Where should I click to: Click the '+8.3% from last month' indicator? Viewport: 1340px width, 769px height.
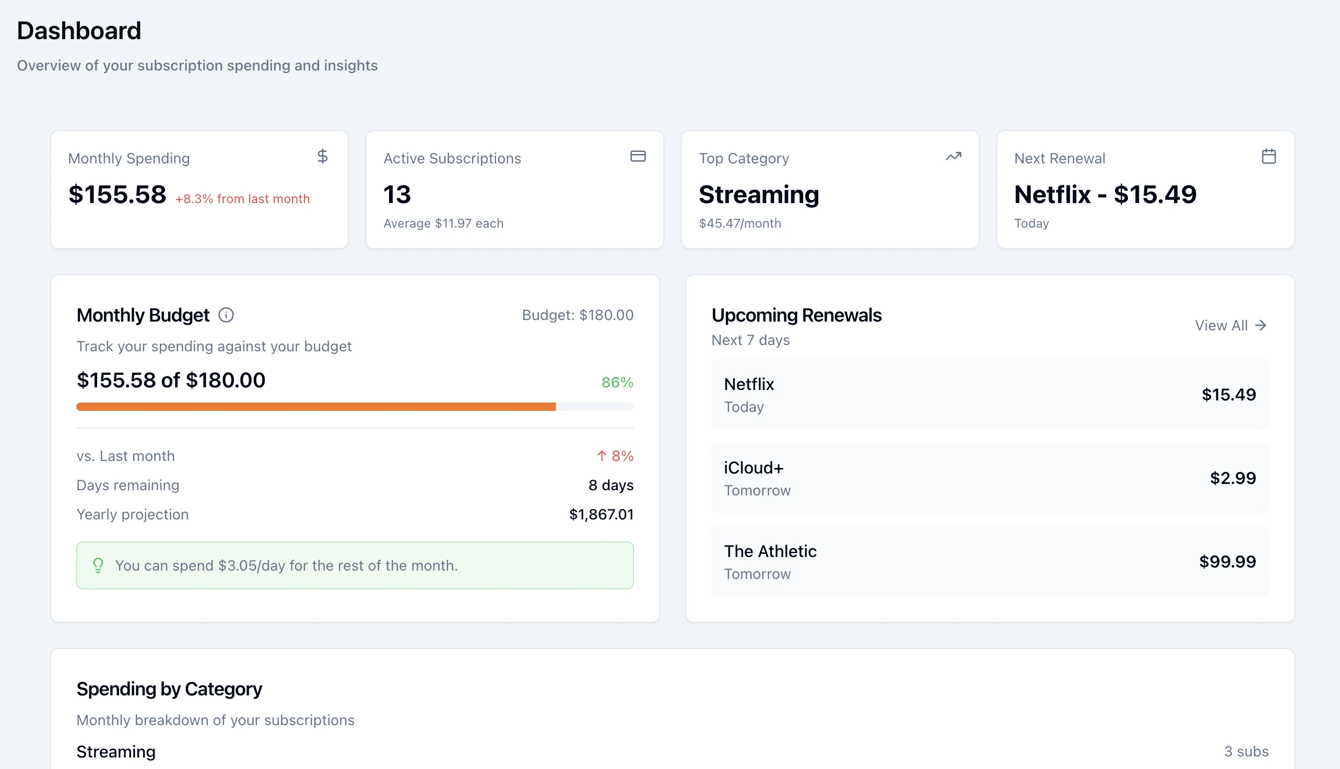tap(242, 198)
